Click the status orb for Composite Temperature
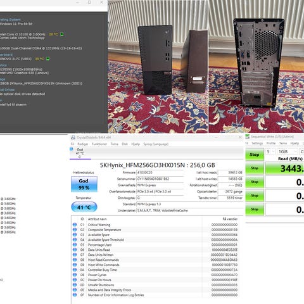 tap(75, 230)
